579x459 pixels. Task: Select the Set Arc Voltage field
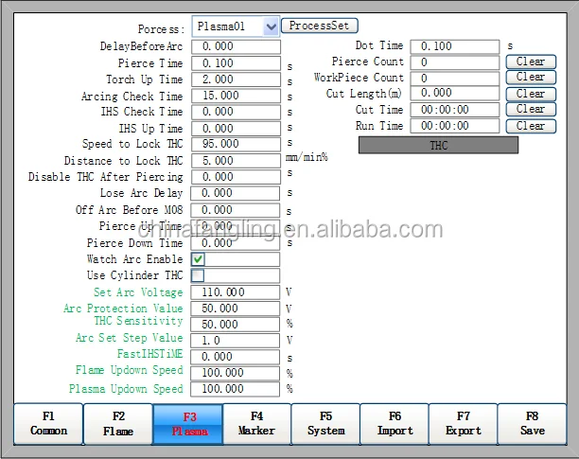[236, 292]
